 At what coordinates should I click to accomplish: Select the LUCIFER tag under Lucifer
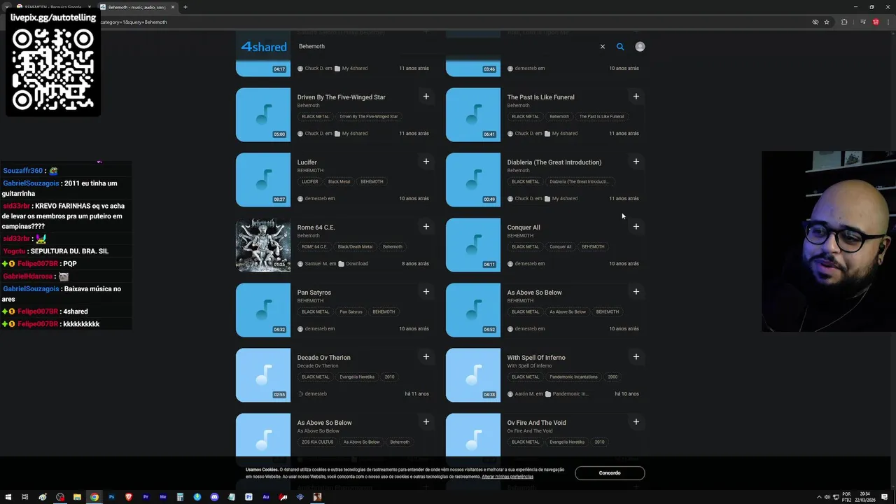309,182
